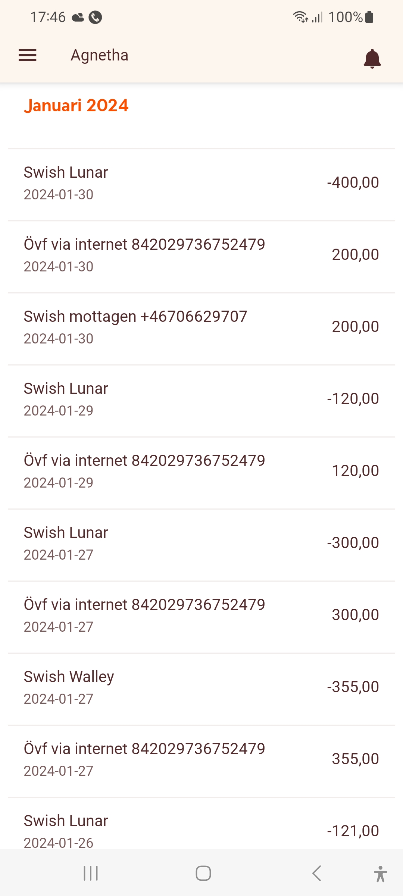Tap the Wi-Fi status icon

[300, 17]
